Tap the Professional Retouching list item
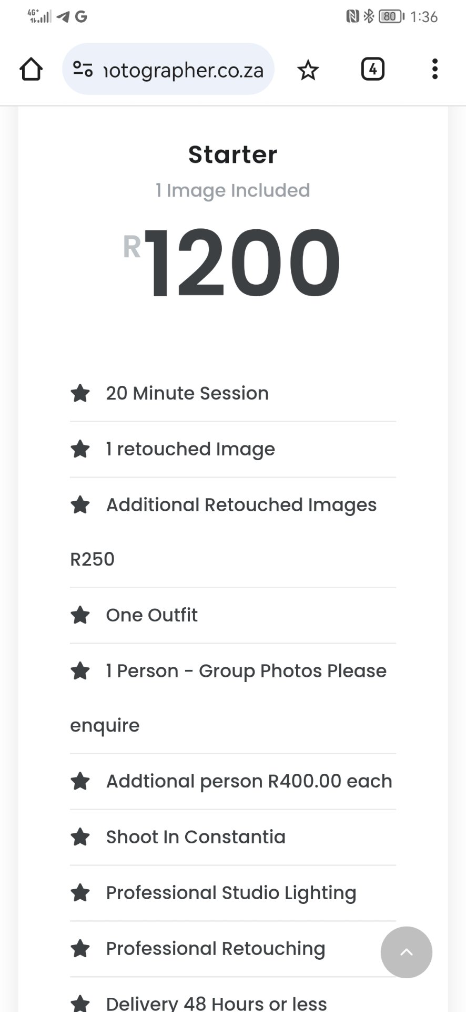The image size is (466, 1012). coord(216,949)
